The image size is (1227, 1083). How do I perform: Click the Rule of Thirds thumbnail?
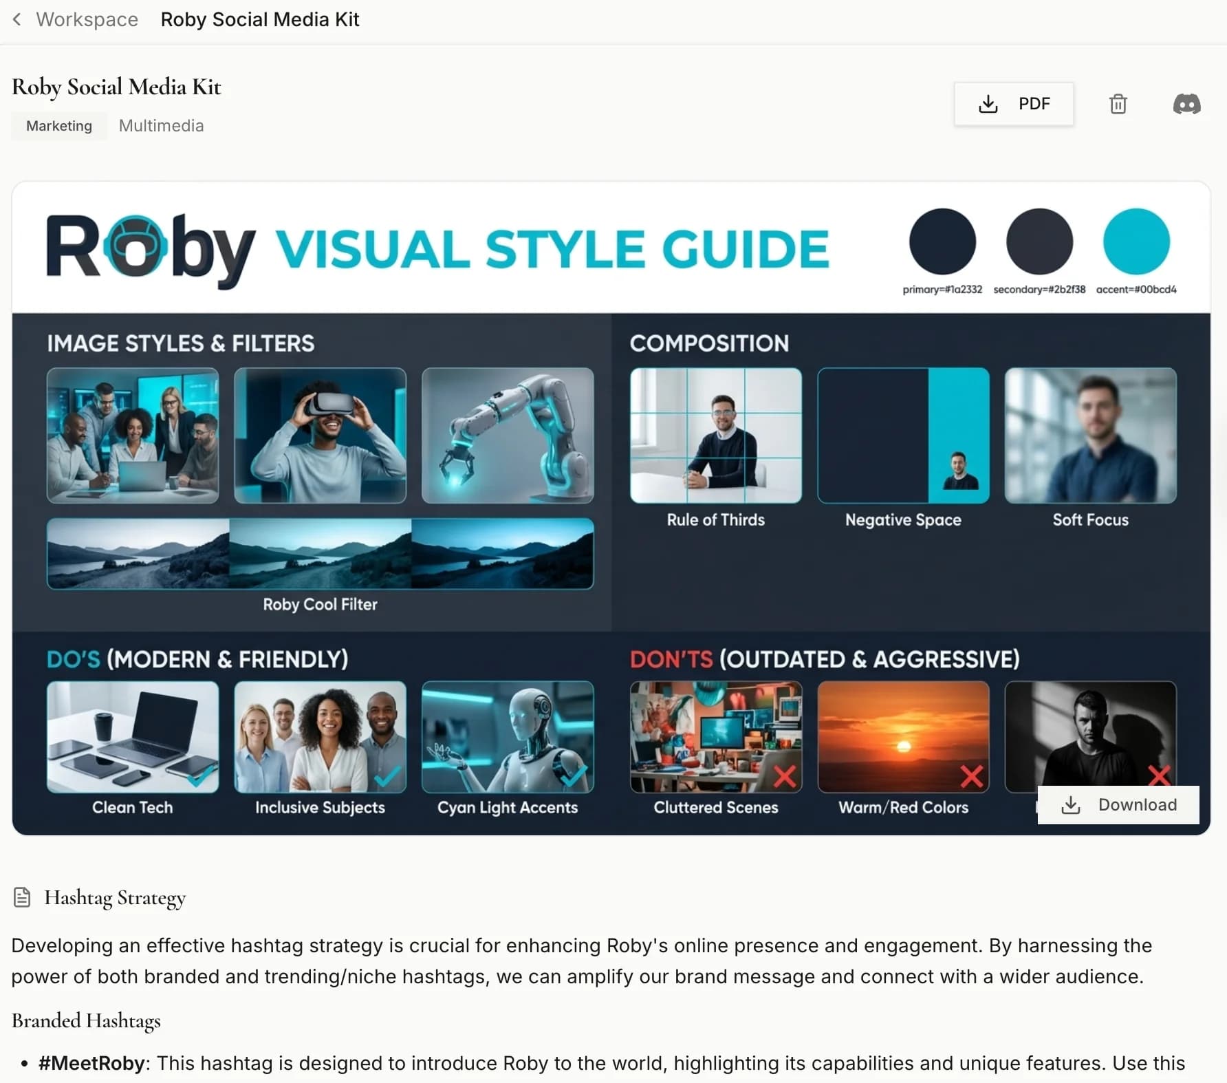(x=715, y=435)
